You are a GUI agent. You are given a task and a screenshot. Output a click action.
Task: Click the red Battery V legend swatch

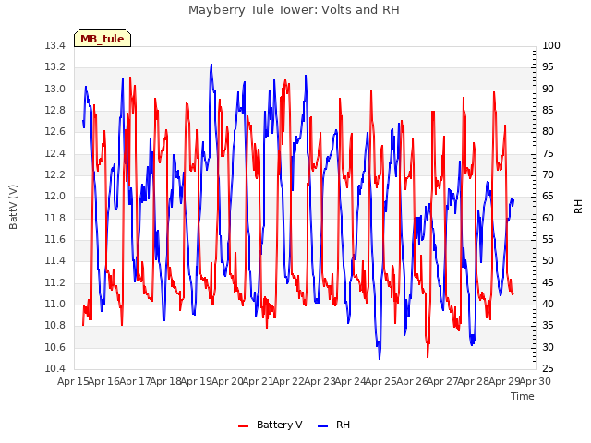coord(244,426)
